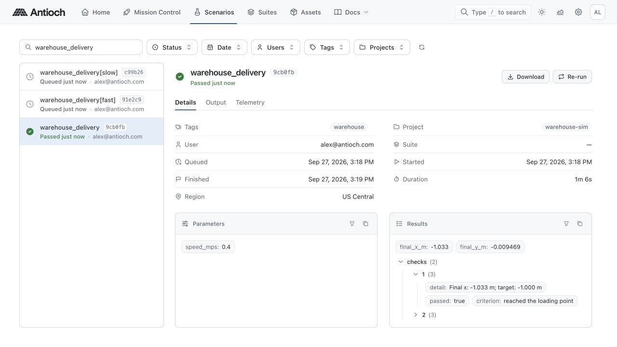The image size is (617, 347).
Task: Open the Docs dropdown menu
Action: [351, 12]
